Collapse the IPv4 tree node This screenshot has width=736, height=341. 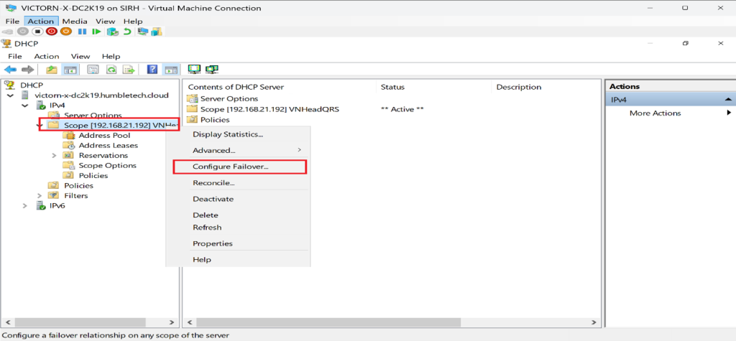(x=25, y=106)
